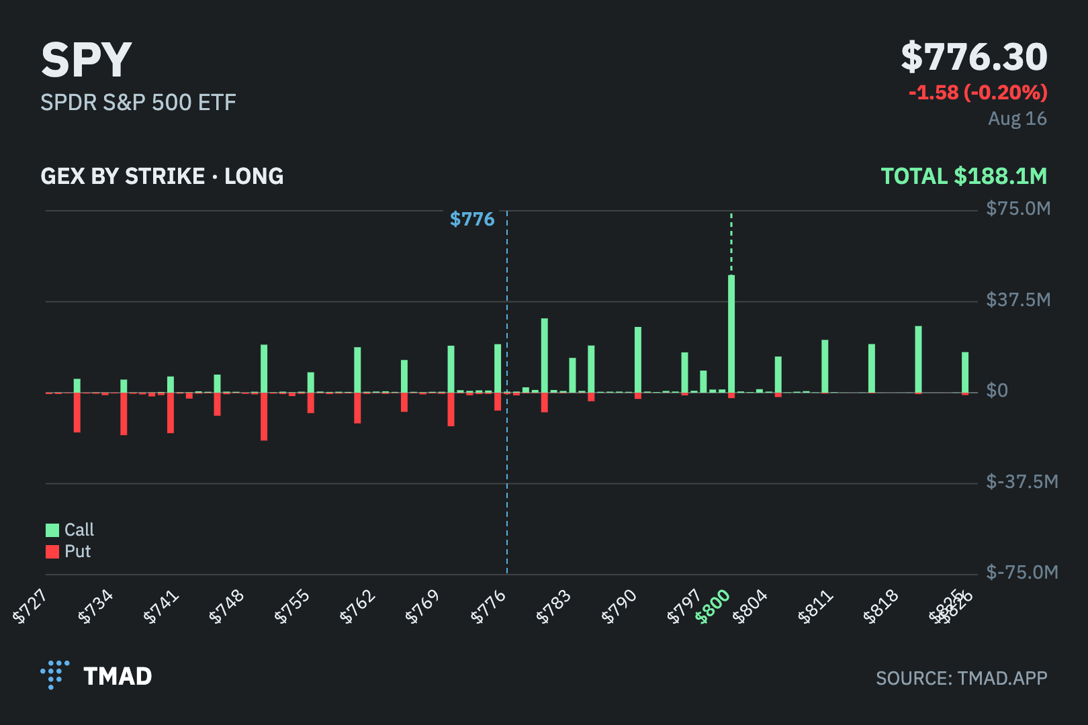This screenshot has width=1088, height=725.
Task: Select the $37.5M y-axis label
Action: 1018,299
